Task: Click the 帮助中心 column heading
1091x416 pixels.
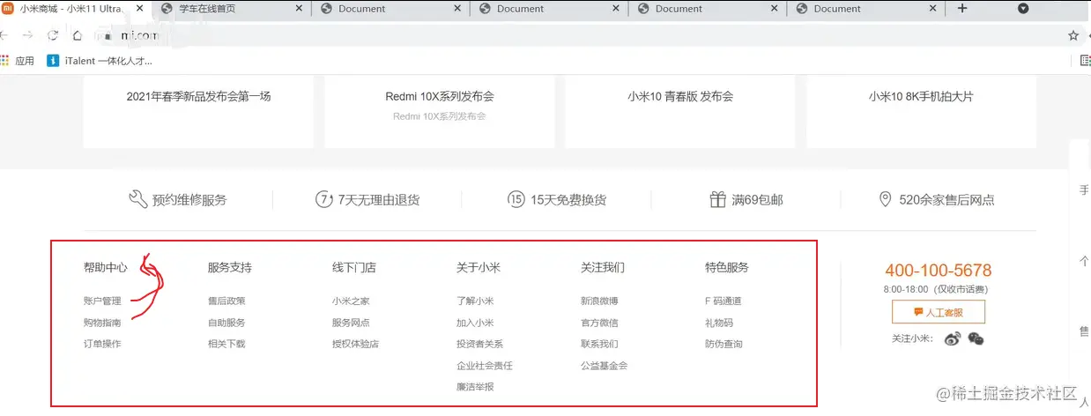Action: (x=106, y=267)
